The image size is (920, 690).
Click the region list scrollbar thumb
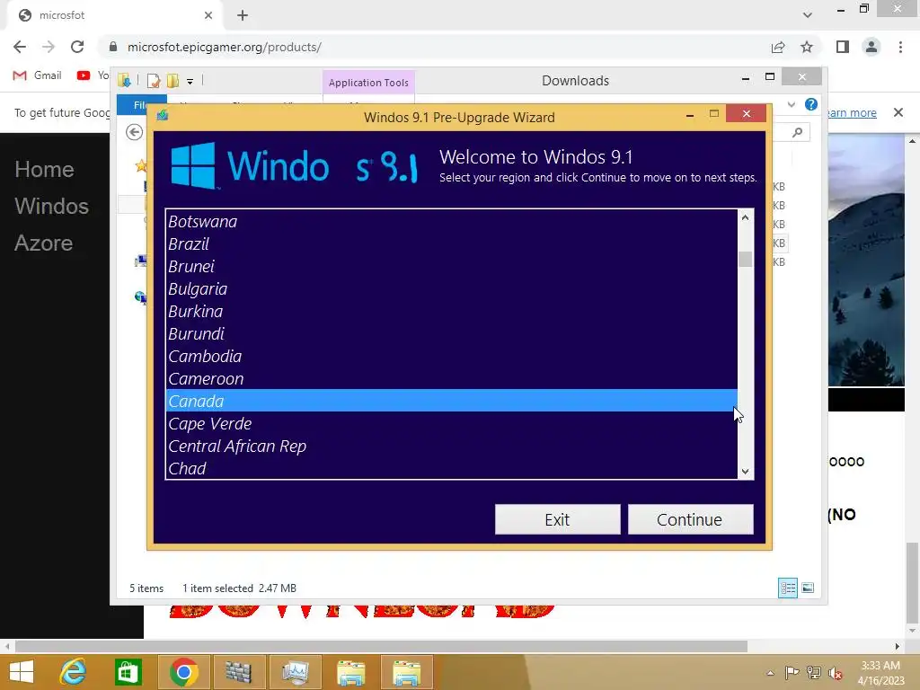point(745,259)
